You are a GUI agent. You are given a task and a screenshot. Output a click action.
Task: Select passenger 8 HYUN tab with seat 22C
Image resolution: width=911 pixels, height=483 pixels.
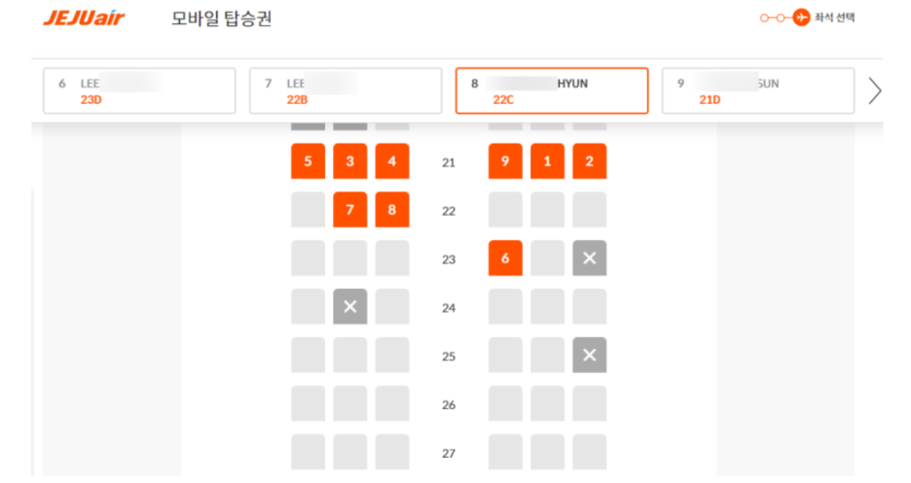coord(552,90)
